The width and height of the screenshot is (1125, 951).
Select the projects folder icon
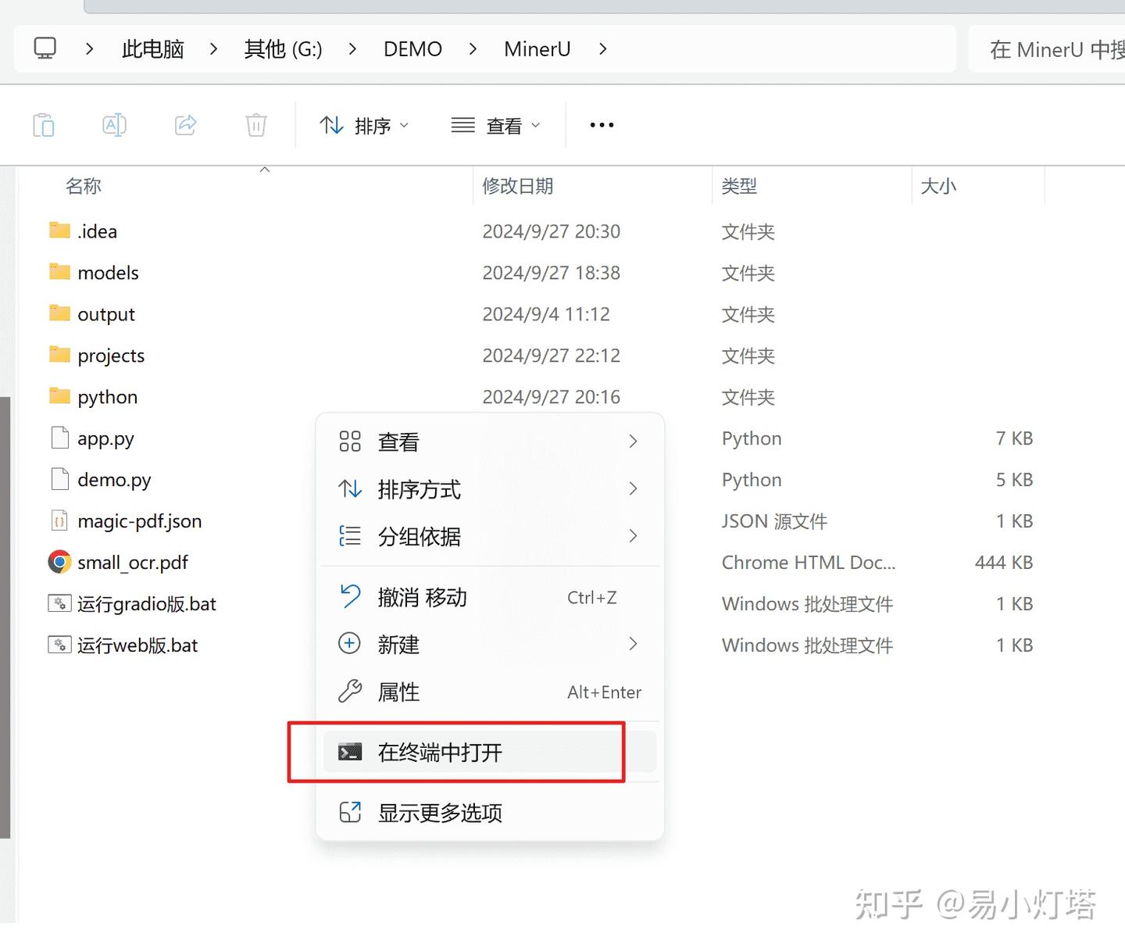coord(60,355)
